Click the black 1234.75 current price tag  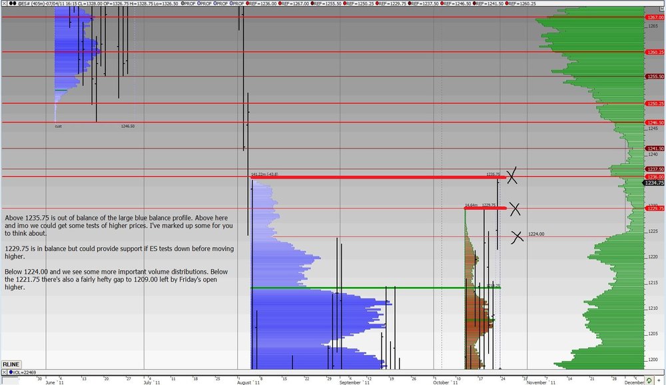tap(654, 183)
